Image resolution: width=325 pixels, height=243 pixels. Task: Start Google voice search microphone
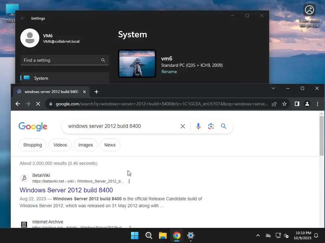click(198, 126)
